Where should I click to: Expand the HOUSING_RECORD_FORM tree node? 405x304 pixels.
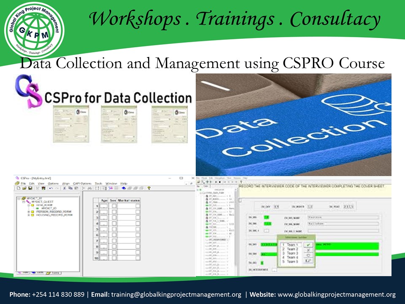tap(28, 215)
